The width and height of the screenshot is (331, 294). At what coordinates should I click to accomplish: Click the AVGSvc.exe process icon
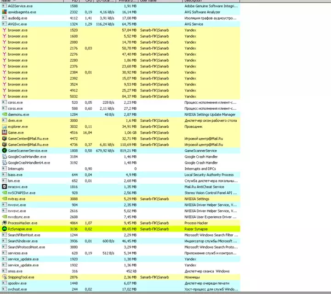pyautogui.click(x=4, y=24)
